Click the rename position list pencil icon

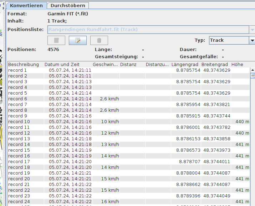[78, 40]
